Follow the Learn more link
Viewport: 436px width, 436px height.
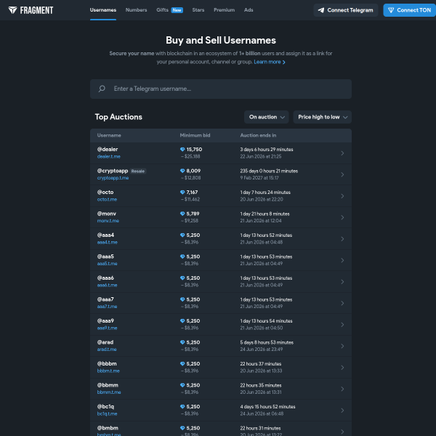tap(270, 62)
